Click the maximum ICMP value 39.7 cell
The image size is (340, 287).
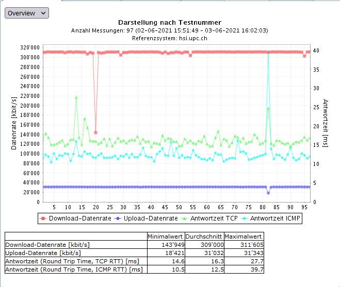(x=240, y=269)
